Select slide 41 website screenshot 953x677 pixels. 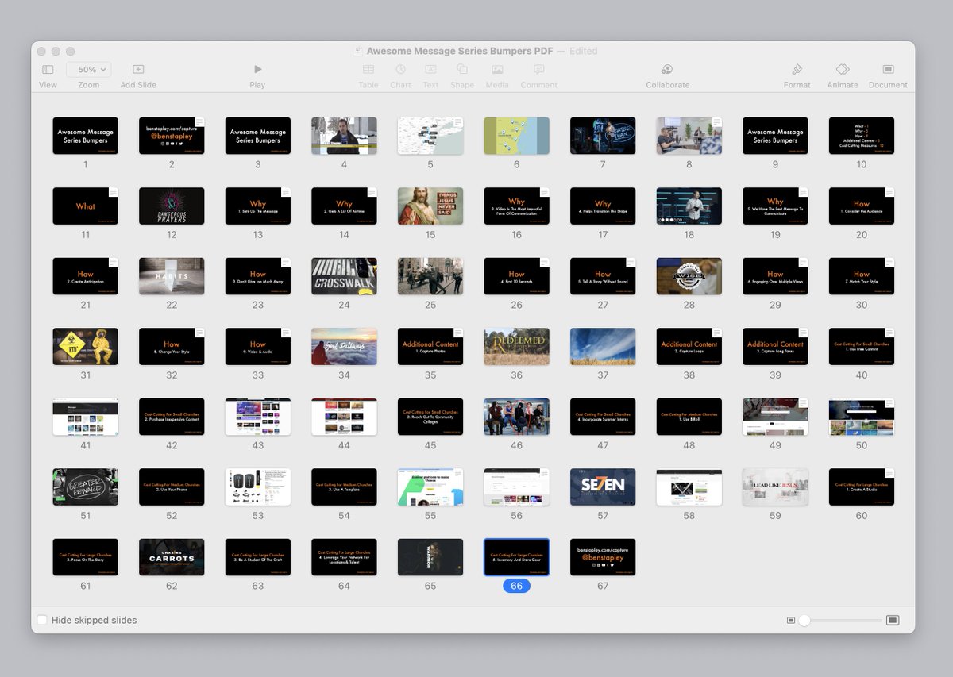(x=85, y=417)
